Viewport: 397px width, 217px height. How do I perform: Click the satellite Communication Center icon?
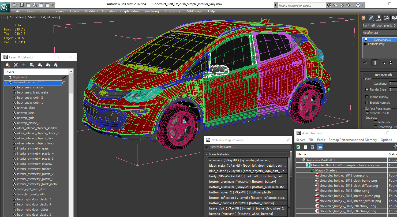coord(342,5)
